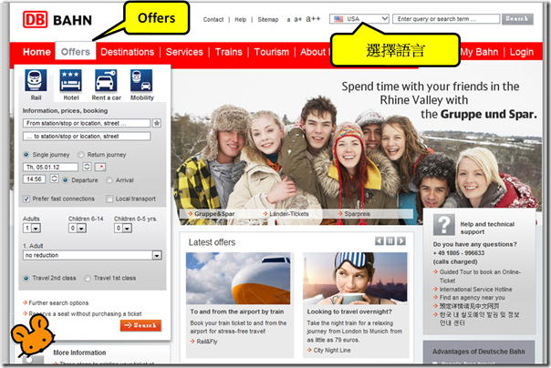Click the date field Th, 05.01.12
The width and height of the screenshot is (551, 368).
[x=50, y=167]
